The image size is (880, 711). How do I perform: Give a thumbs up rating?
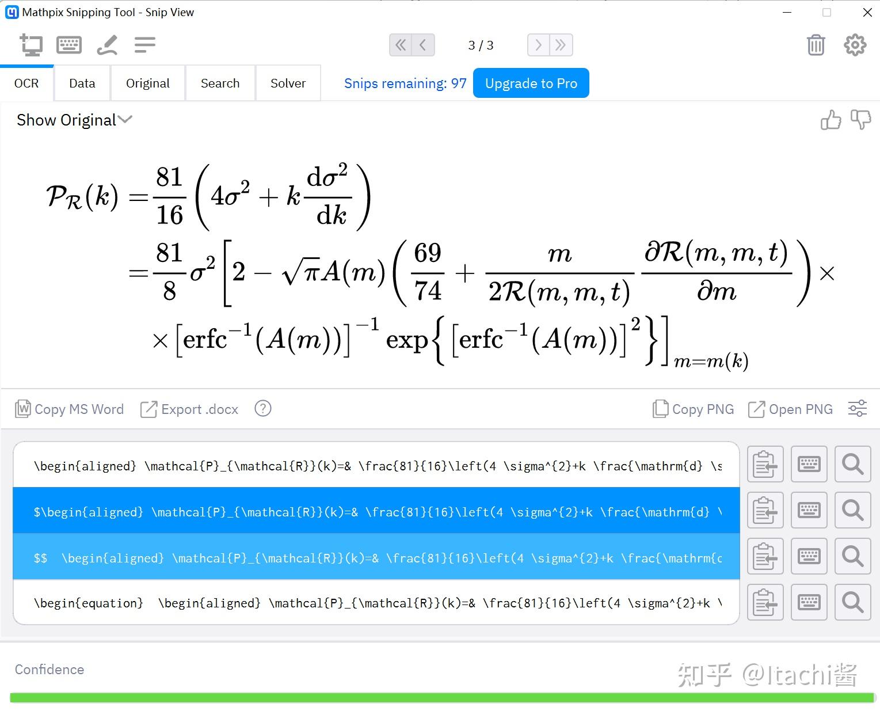pos(831,120)
